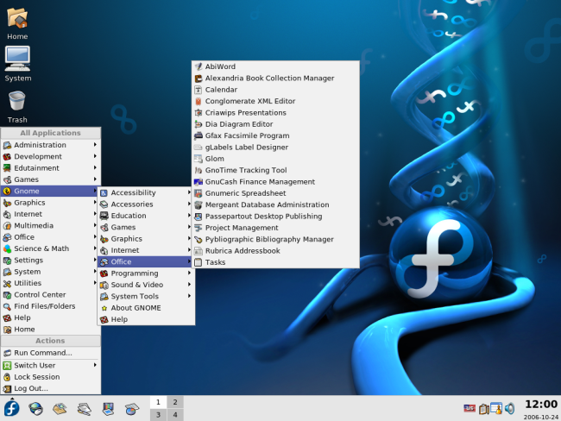Open Internet in the Gnome submenu
The width and height of the screenshot is (561, 421).
point(146,250)
